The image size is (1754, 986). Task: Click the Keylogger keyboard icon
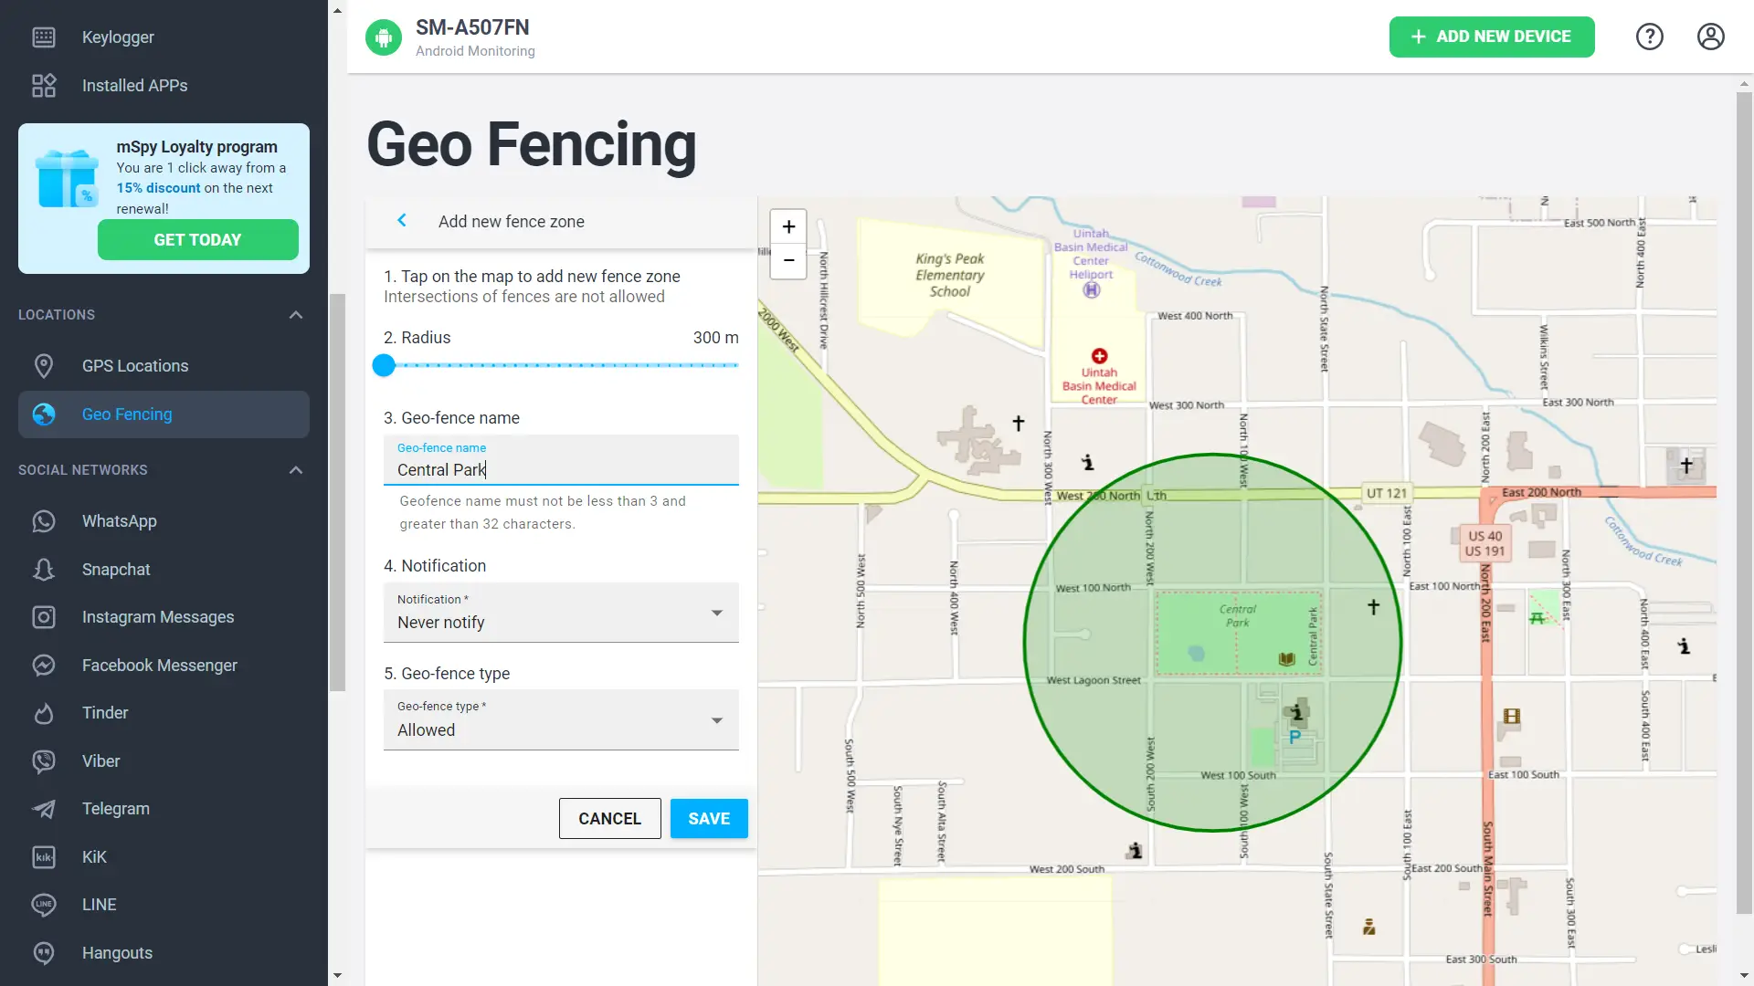44,37
